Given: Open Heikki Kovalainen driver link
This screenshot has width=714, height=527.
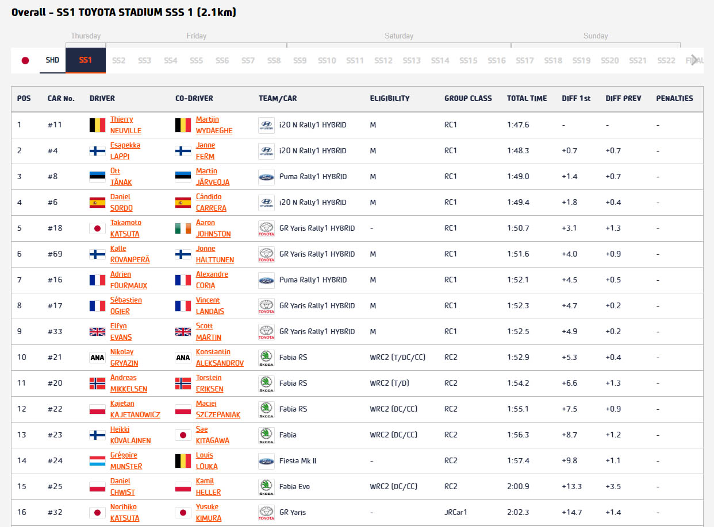Looking at the screenshot, I should [130, 435].
